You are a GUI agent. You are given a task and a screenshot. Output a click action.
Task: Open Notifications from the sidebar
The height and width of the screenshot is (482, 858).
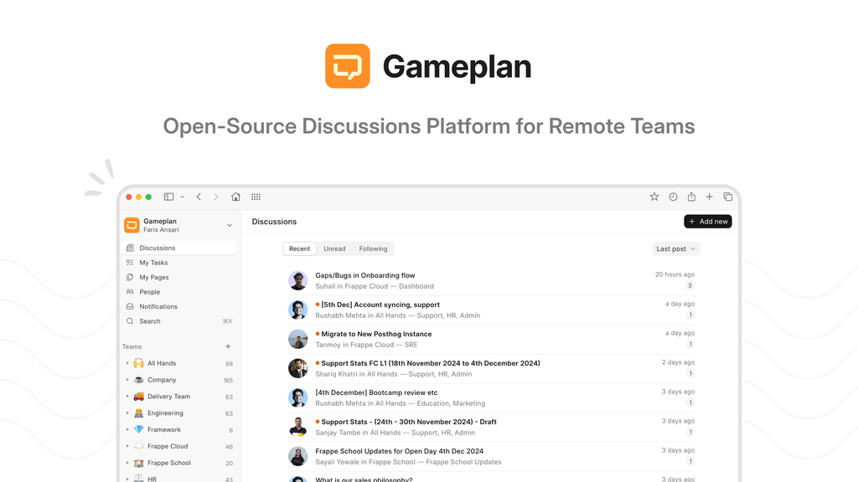tap(158, 306)
